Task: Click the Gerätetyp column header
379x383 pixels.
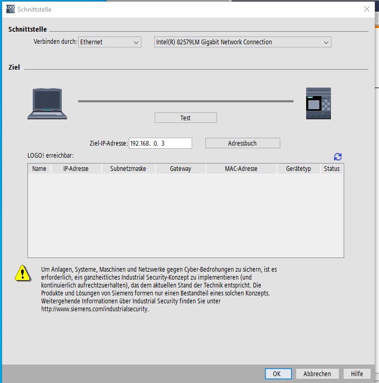Action: pyautogui.click(x=299, y=169)
